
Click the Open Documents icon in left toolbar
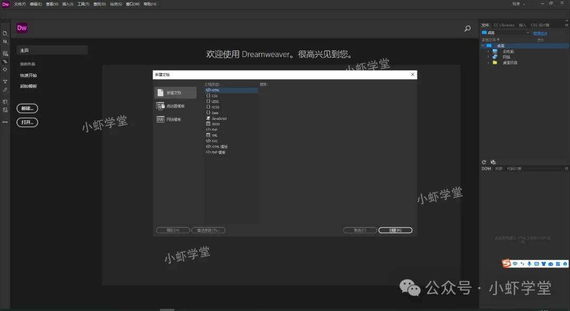[5, 33]
